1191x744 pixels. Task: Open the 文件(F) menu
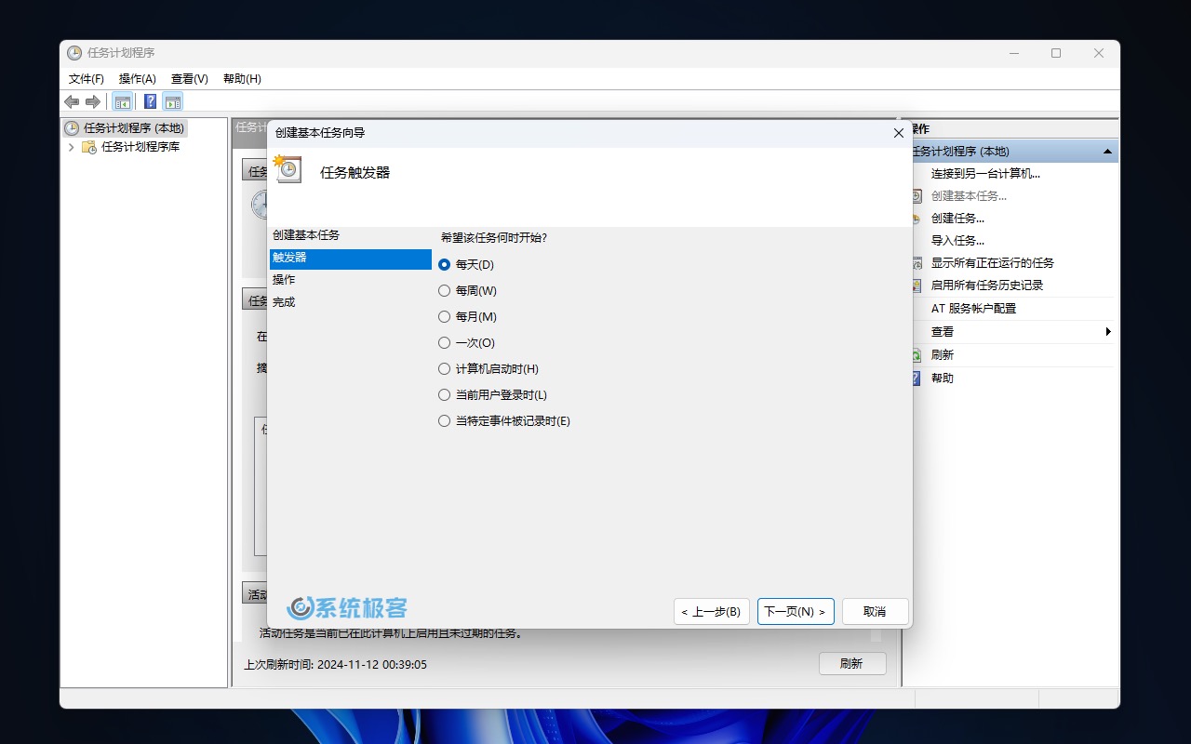tap(87, 79)
